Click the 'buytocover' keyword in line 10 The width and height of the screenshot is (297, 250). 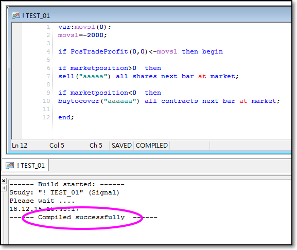(79, 101)
